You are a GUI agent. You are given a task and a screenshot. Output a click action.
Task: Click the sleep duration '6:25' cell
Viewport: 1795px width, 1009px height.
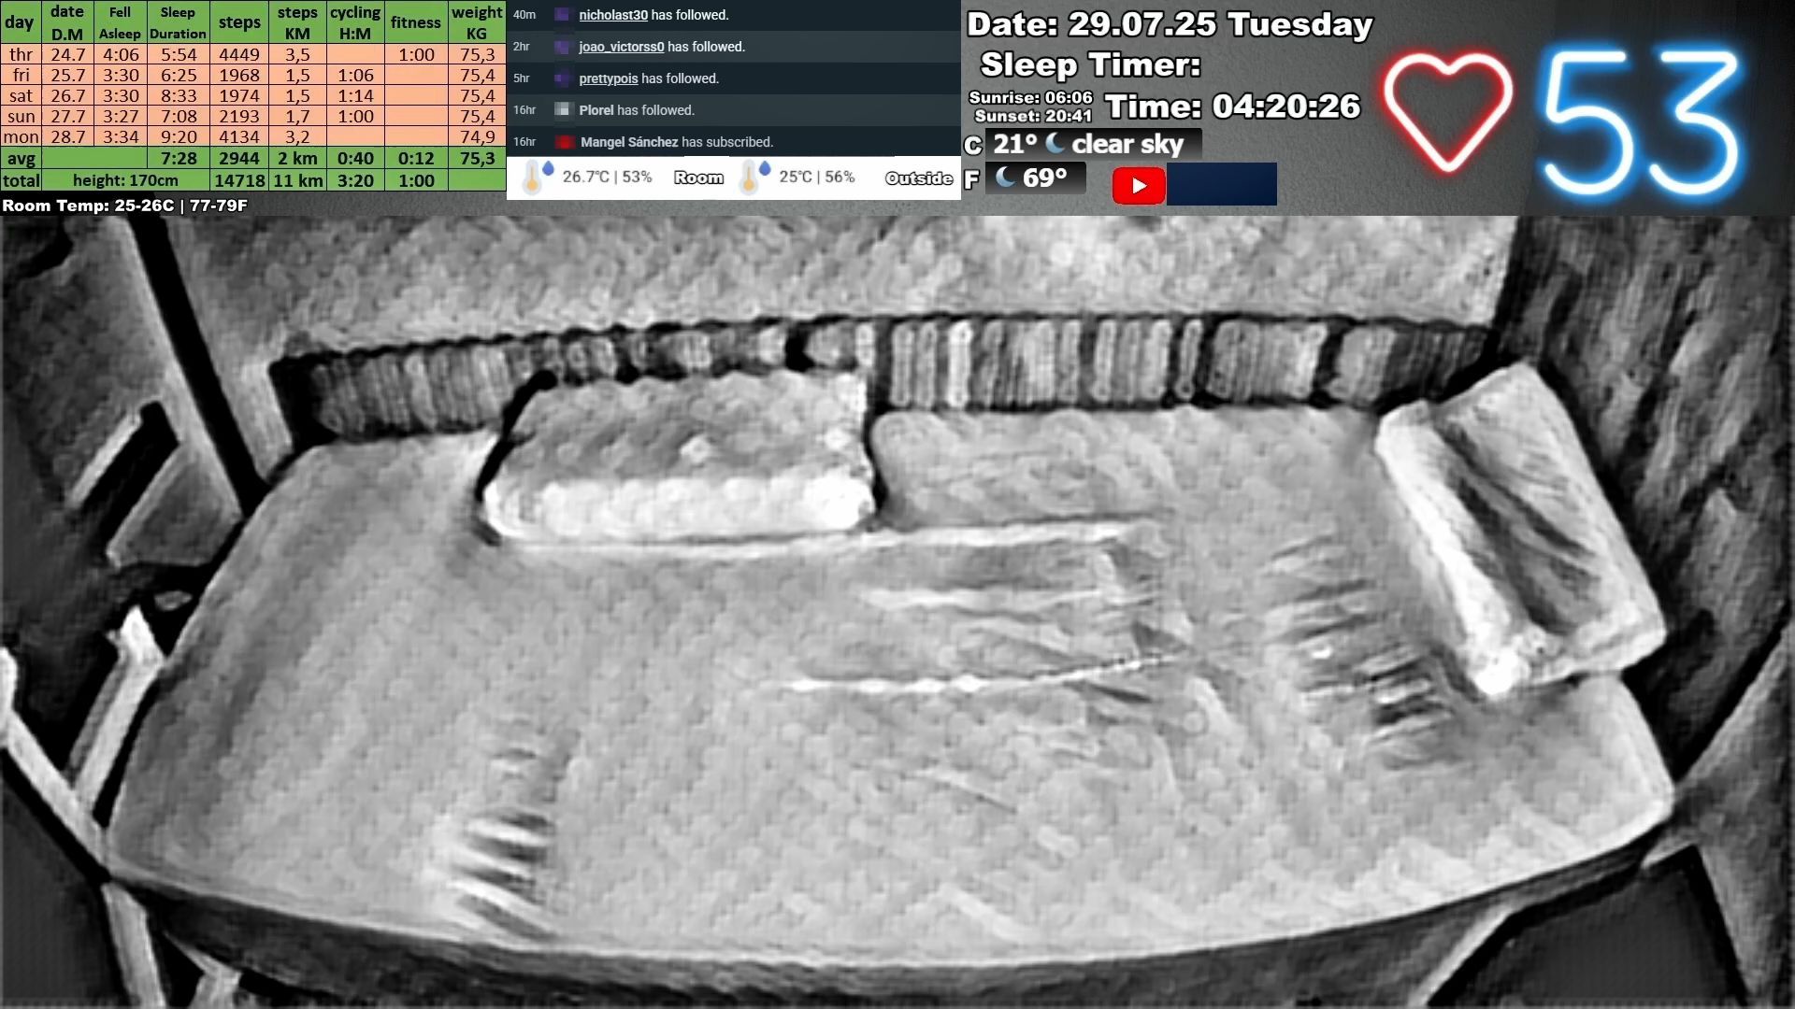[178, 75]
